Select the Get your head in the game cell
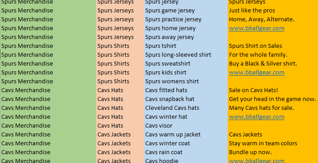This screenshot has width=318, height=163. point(273,99)
